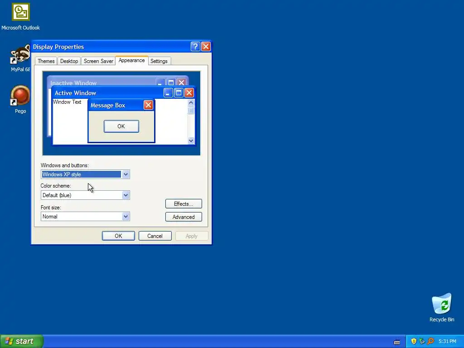Open the Windows start menu

tap(22, 341)
